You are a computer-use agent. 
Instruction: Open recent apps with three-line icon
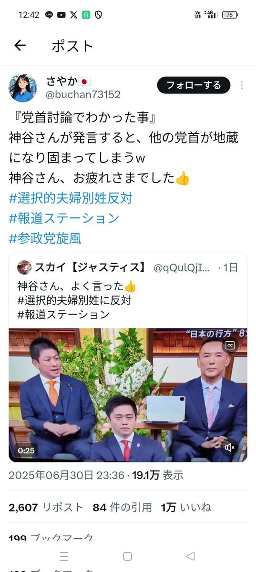[64, 556]
